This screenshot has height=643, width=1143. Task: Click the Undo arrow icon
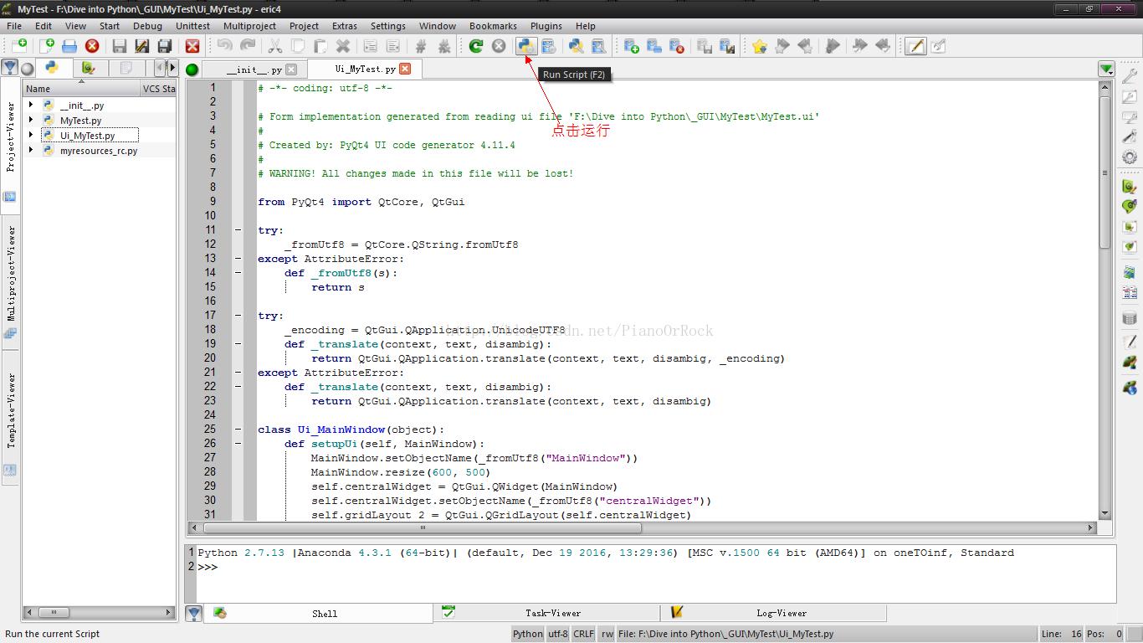point(224,46)
